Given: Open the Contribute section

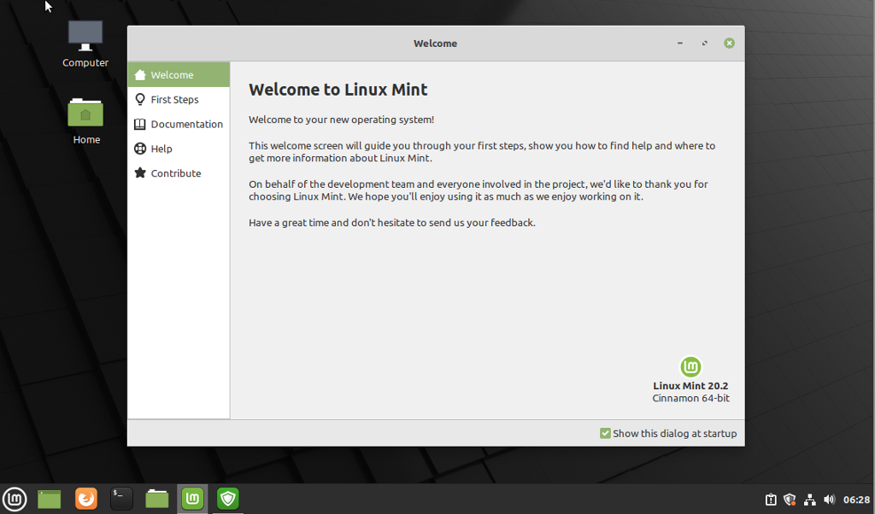Looking at the screenshot, I should 179,172.
